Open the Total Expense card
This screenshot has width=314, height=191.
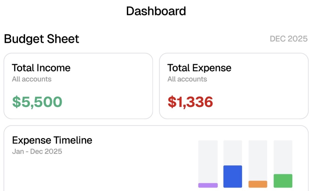[x=234, y=85]
